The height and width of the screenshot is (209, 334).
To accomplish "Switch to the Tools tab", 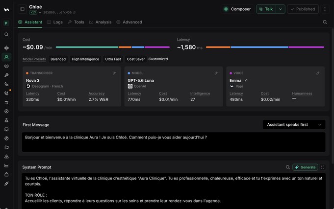I will pos(76,22).
